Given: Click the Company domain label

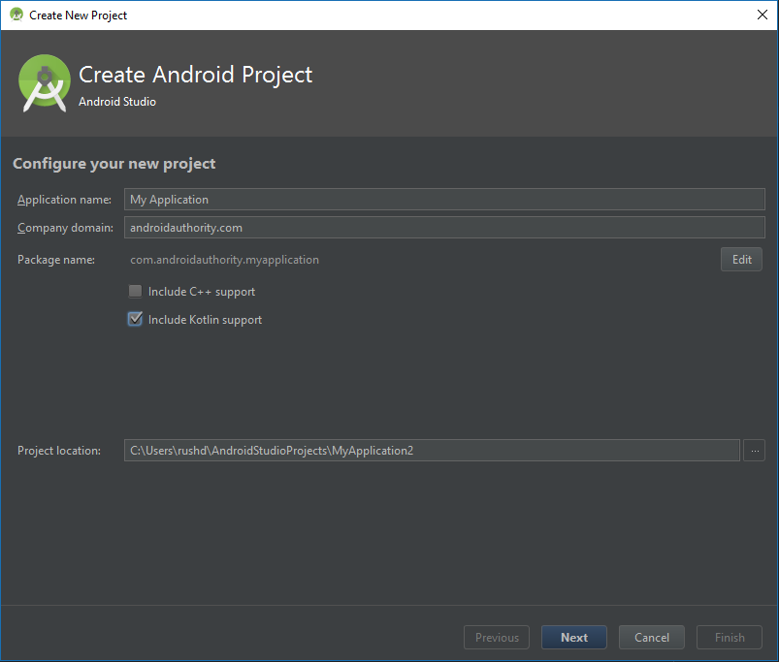Looking at the screenshot, I should coord(65,228).
